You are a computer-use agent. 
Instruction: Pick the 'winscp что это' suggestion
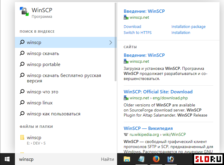[x=42, y=92]
